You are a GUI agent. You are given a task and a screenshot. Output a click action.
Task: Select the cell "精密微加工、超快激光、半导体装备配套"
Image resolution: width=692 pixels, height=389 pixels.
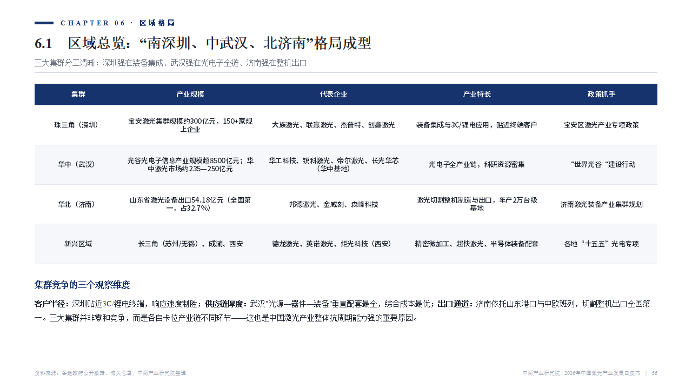[477, 244]
